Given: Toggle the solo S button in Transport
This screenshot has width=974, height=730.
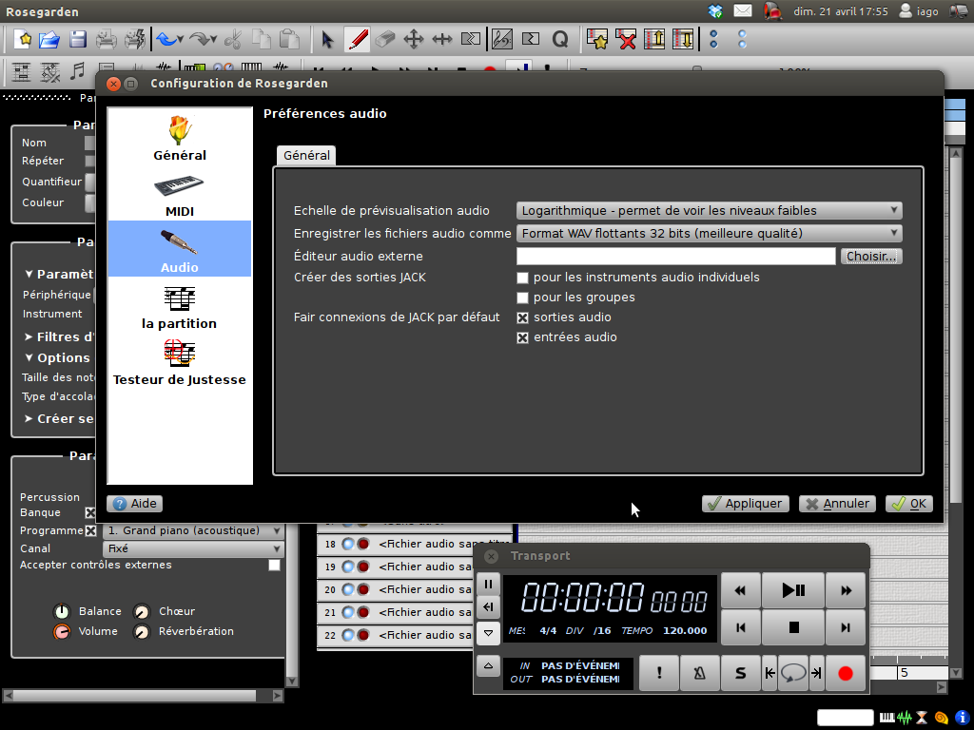Looking at the screenshot, I should [740, 673].
